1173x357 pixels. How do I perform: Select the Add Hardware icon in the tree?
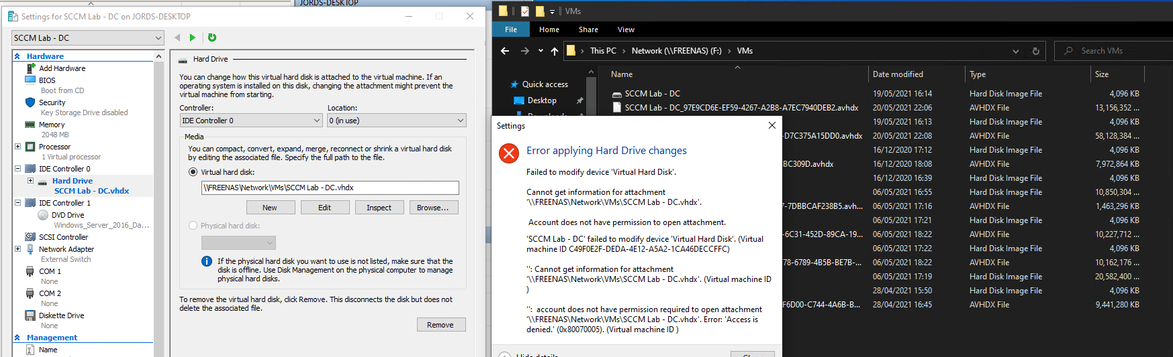point(30,68)
